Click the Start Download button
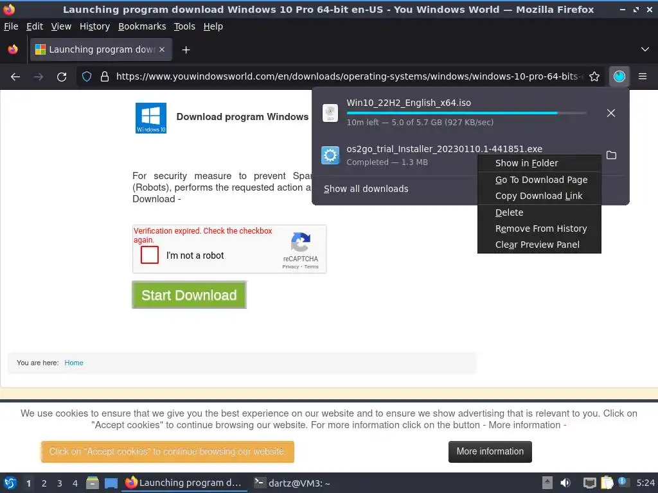 [x=189, y=295]
